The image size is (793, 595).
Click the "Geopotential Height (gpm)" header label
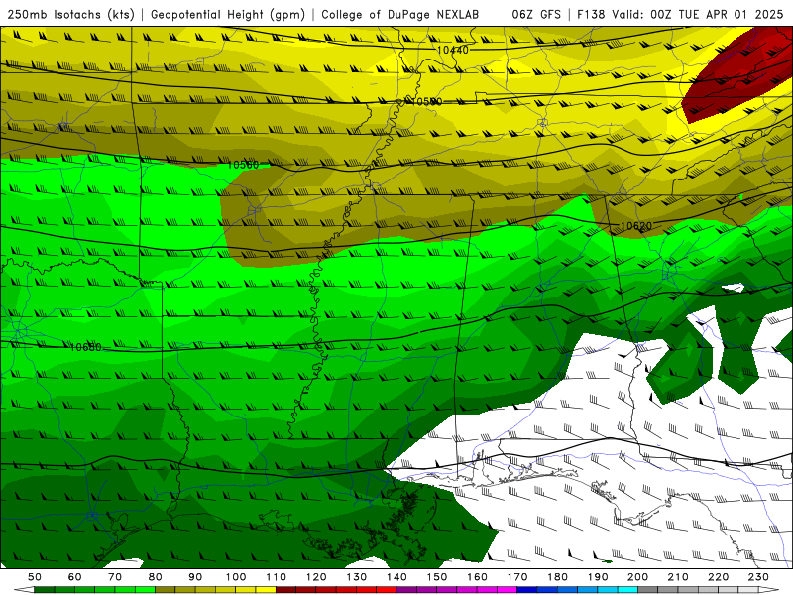tap(228, 15)
